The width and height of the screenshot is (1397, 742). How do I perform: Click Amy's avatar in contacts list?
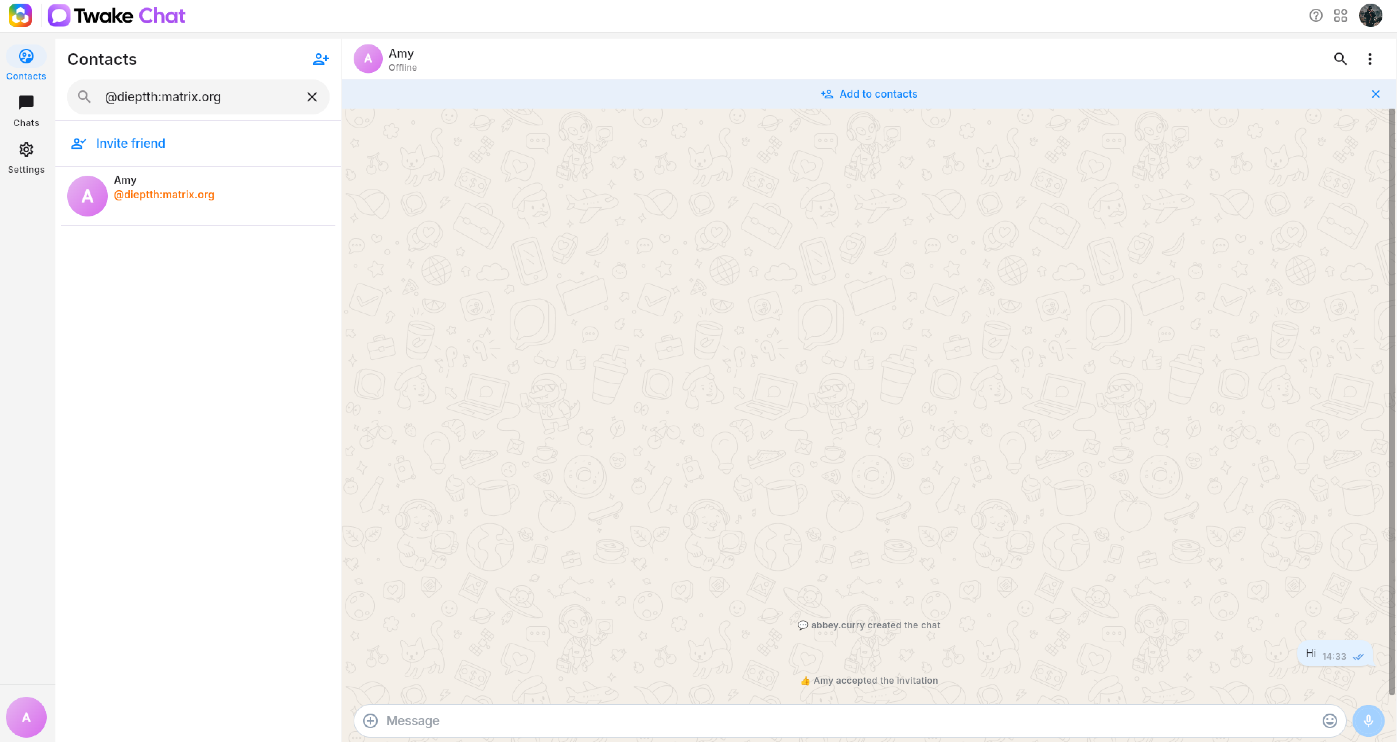[87, 196]
